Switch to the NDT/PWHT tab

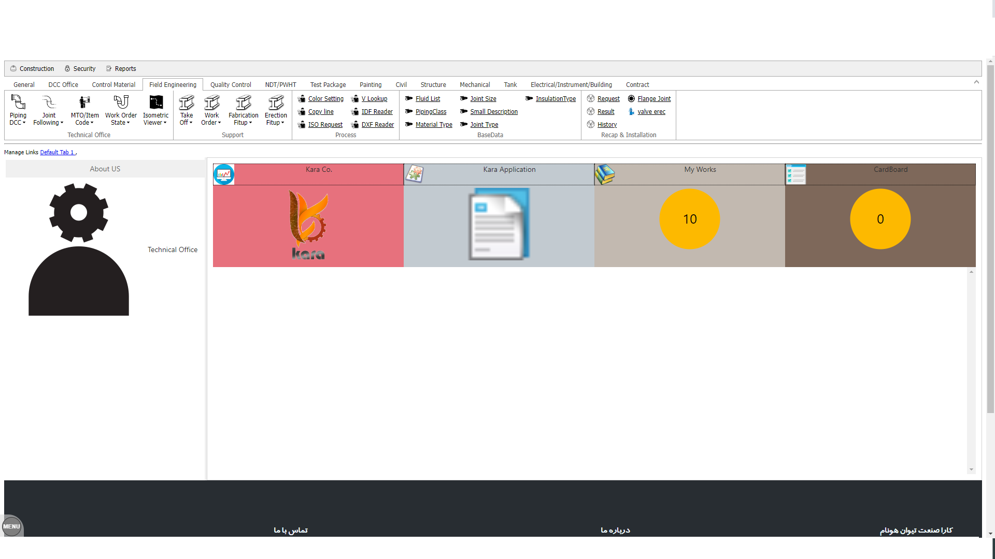pyautogui.click(x=280, y=84)
